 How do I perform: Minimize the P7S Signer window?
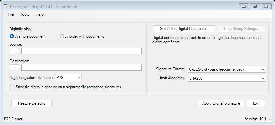pyautogui.click(x=244, y=7)
